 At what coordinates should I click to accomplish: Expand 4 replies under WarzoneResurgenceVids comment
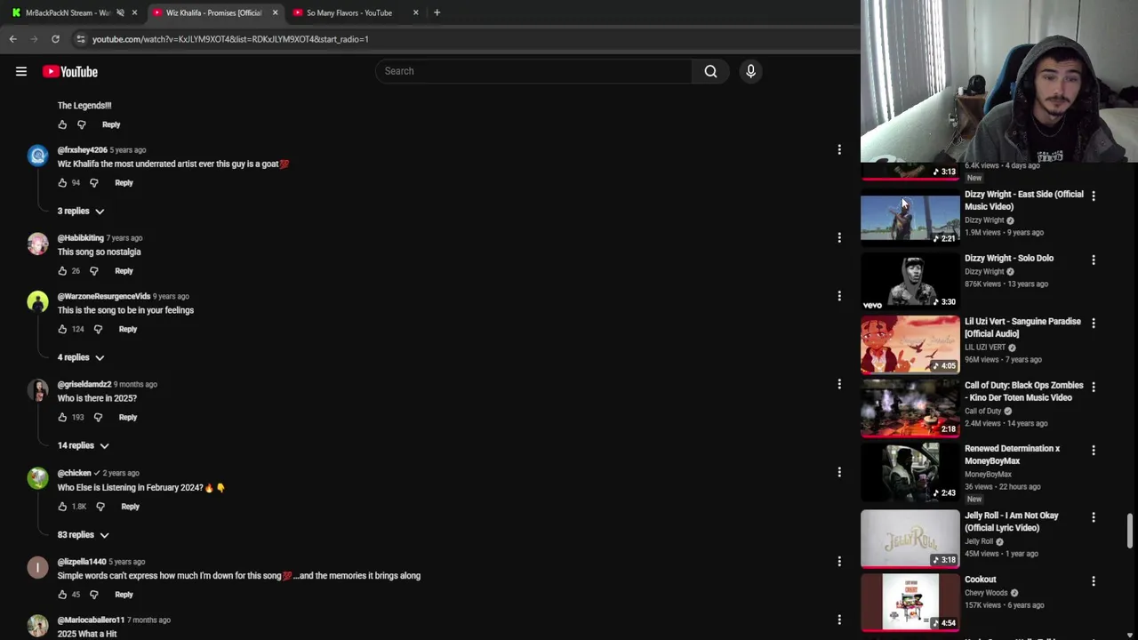pyautogui.click(x=81, y=357)
